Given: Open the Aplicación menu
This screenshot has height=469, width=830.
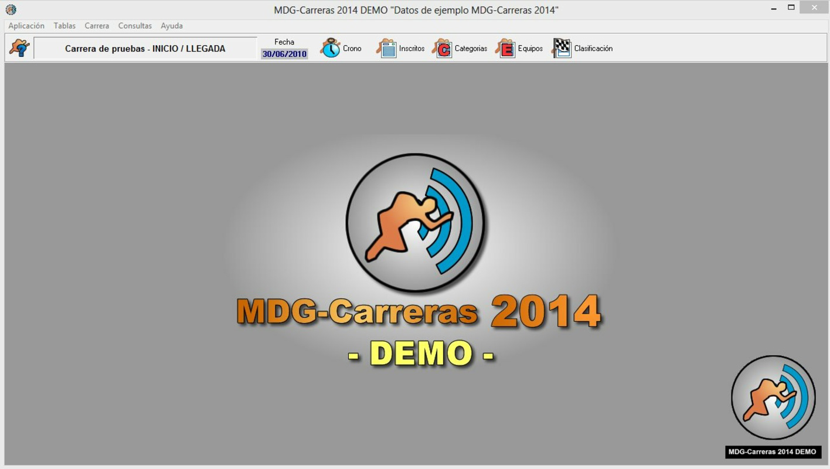Looking at the screenshot, I should (x=26, y=26).
